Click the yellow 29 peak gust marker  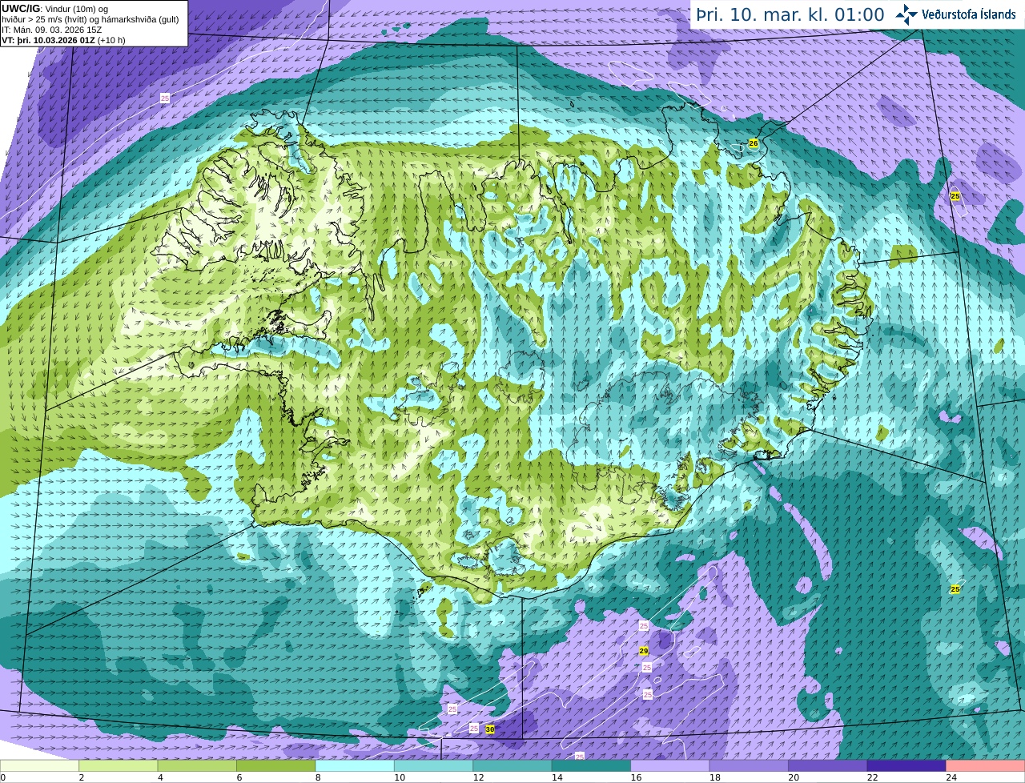point(644,651)
